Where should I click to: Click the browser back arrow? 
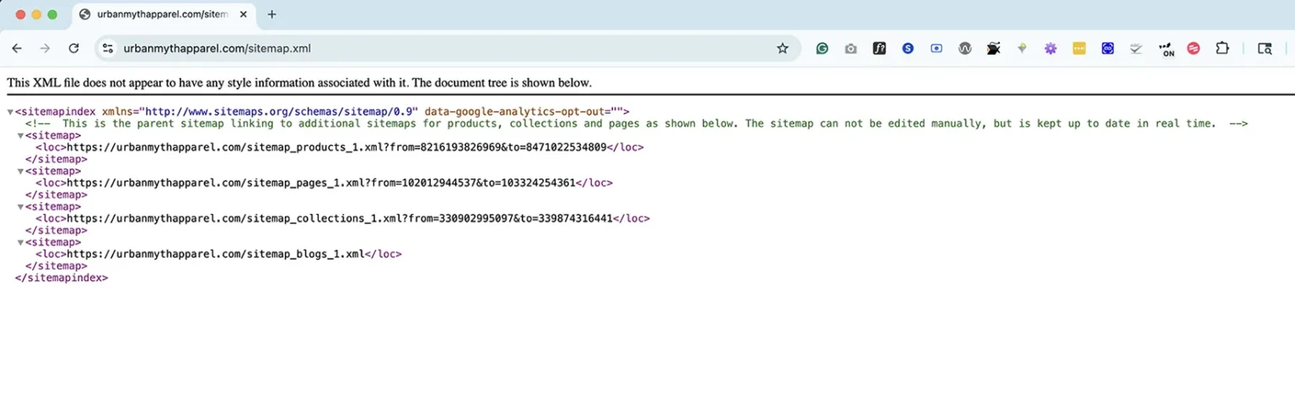[x=17, y=49]
